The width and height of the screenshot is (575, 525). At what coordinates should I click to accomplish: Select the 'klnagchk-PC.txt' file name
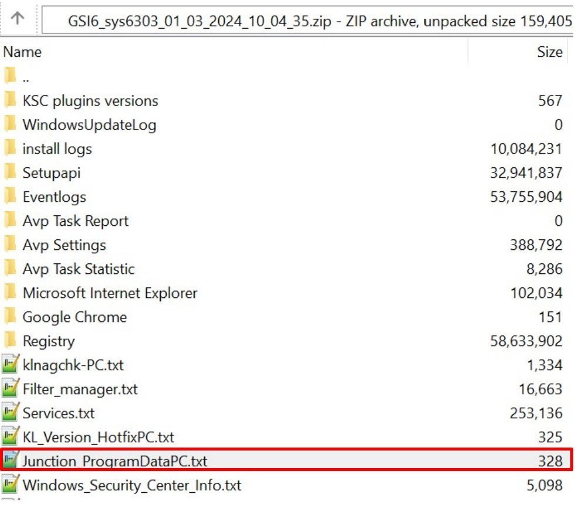click(x=73, y=365)
